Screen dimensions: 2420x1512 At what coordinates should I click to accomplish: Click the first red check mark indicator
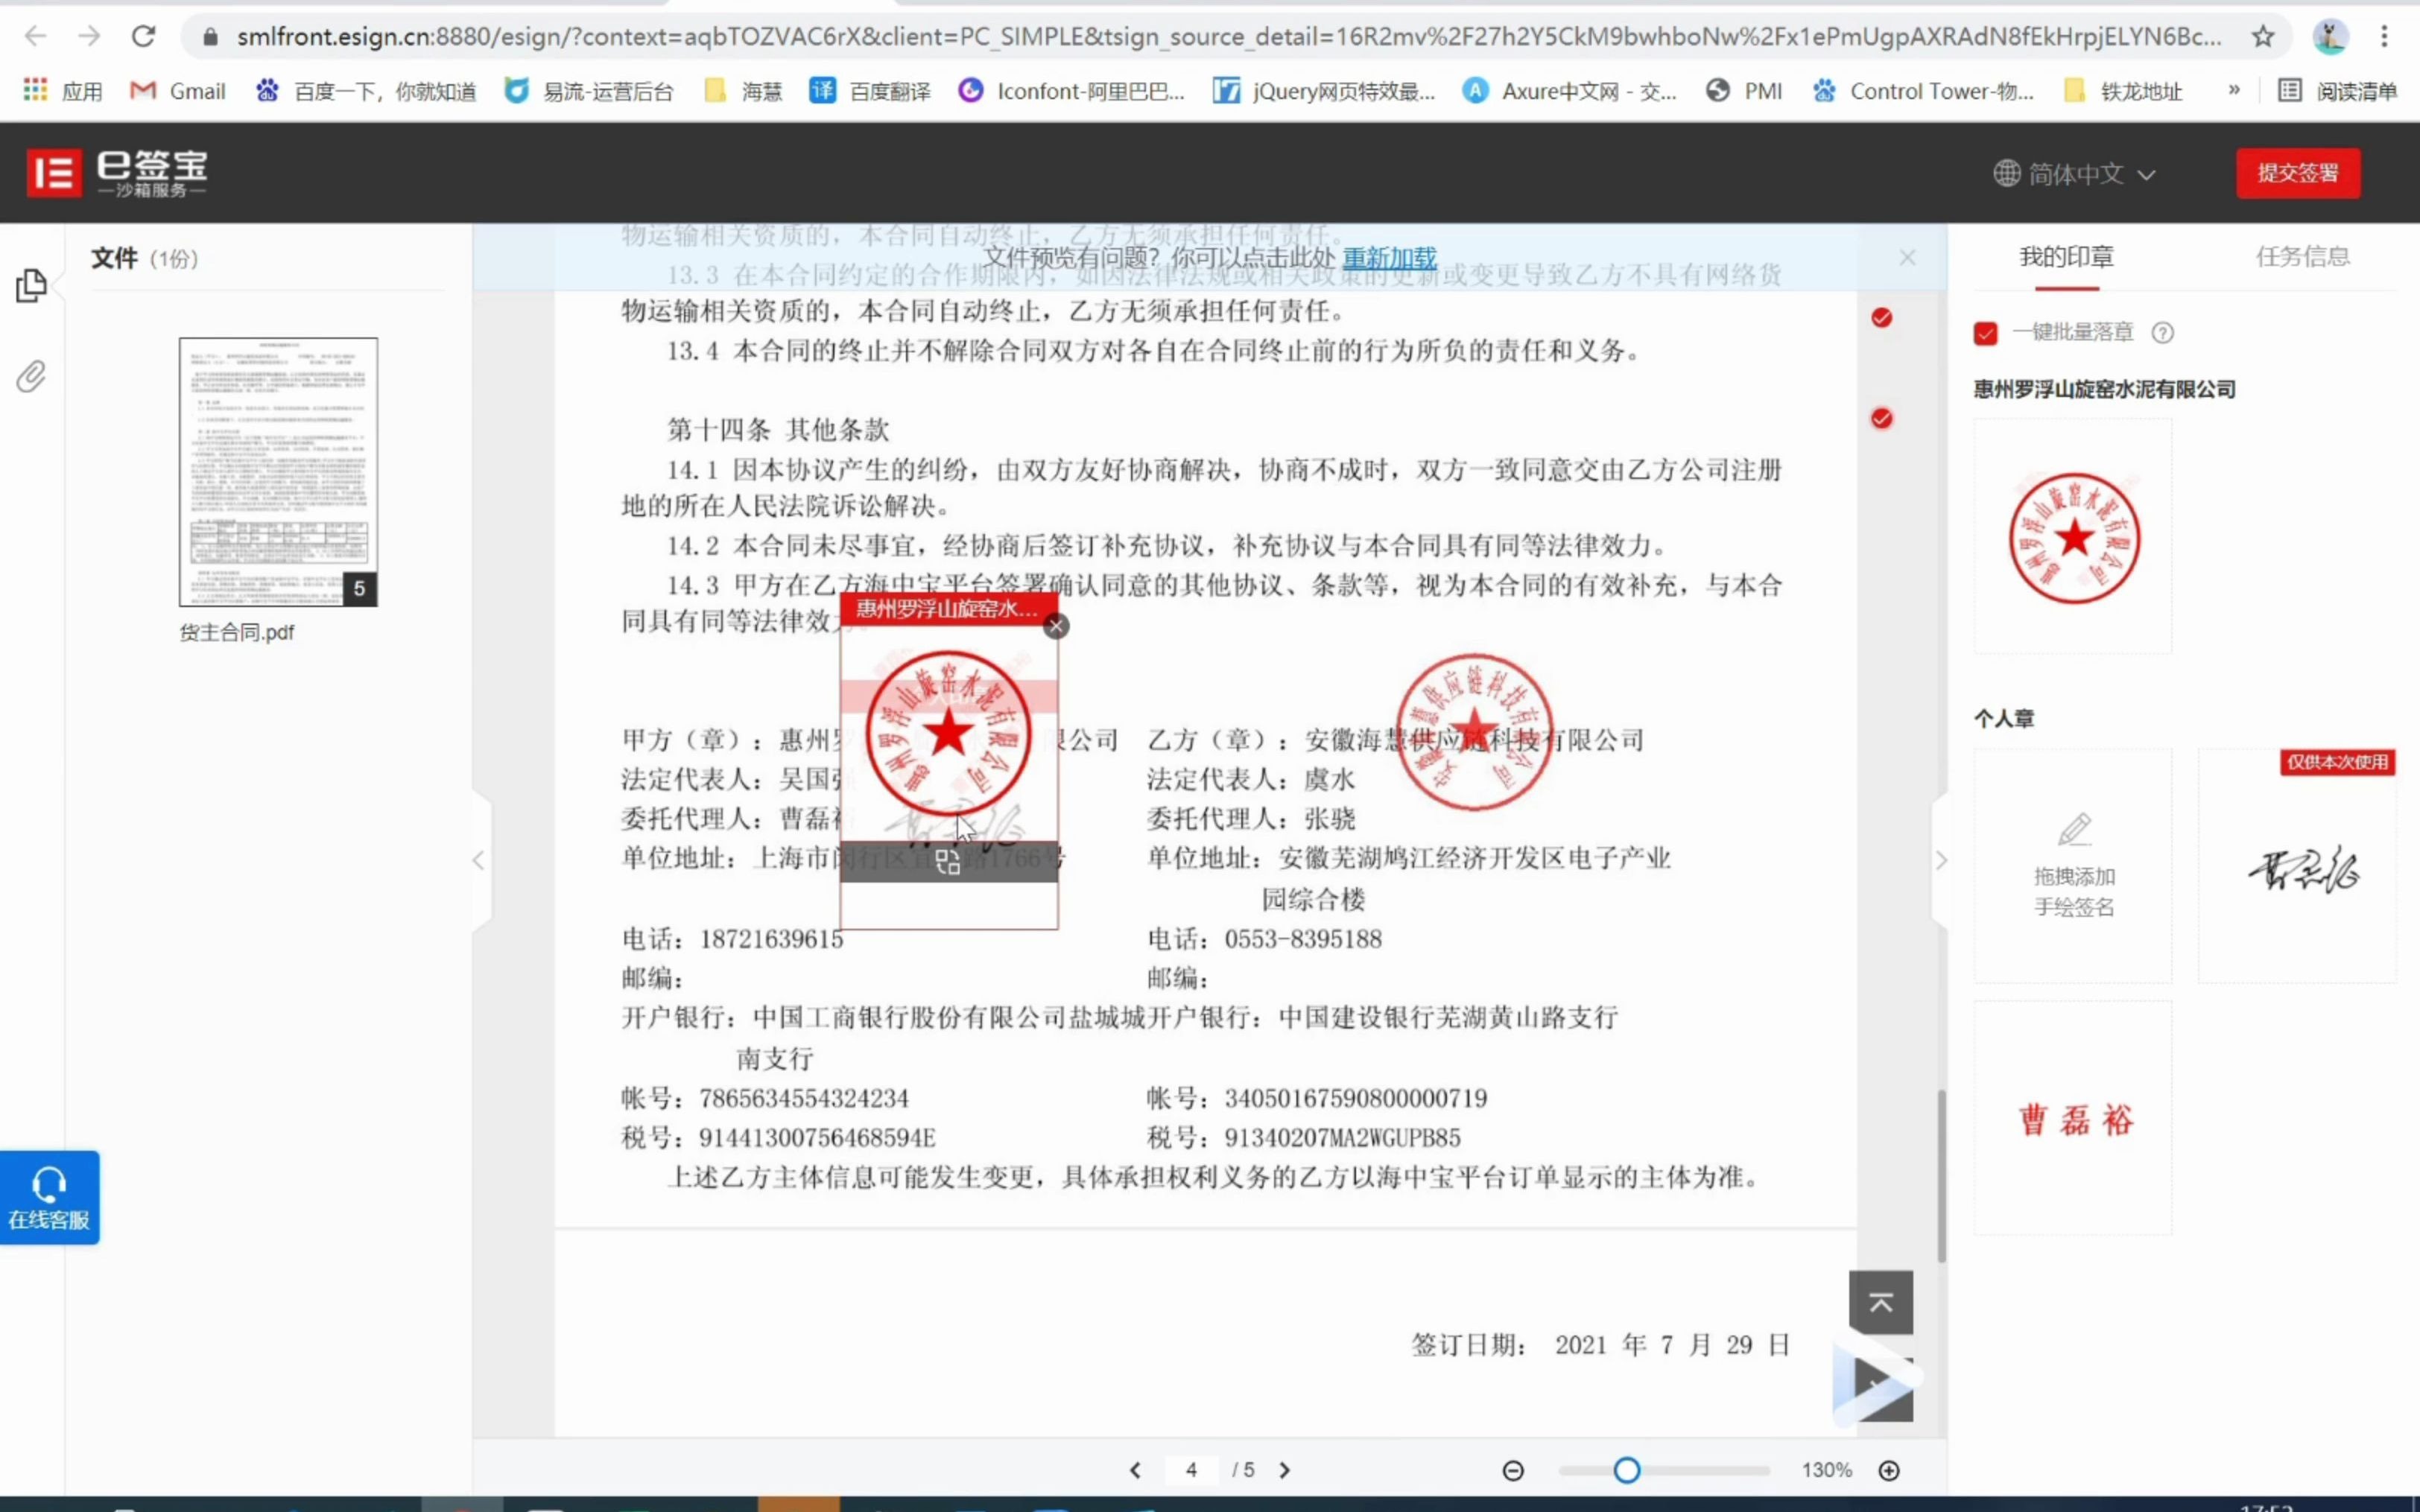1882,318
